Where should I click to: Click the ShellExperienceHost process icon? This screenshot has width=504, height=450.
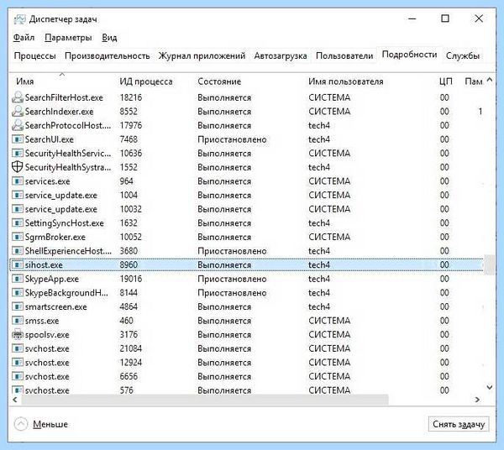pyautogui.click(x=18, y=251)
